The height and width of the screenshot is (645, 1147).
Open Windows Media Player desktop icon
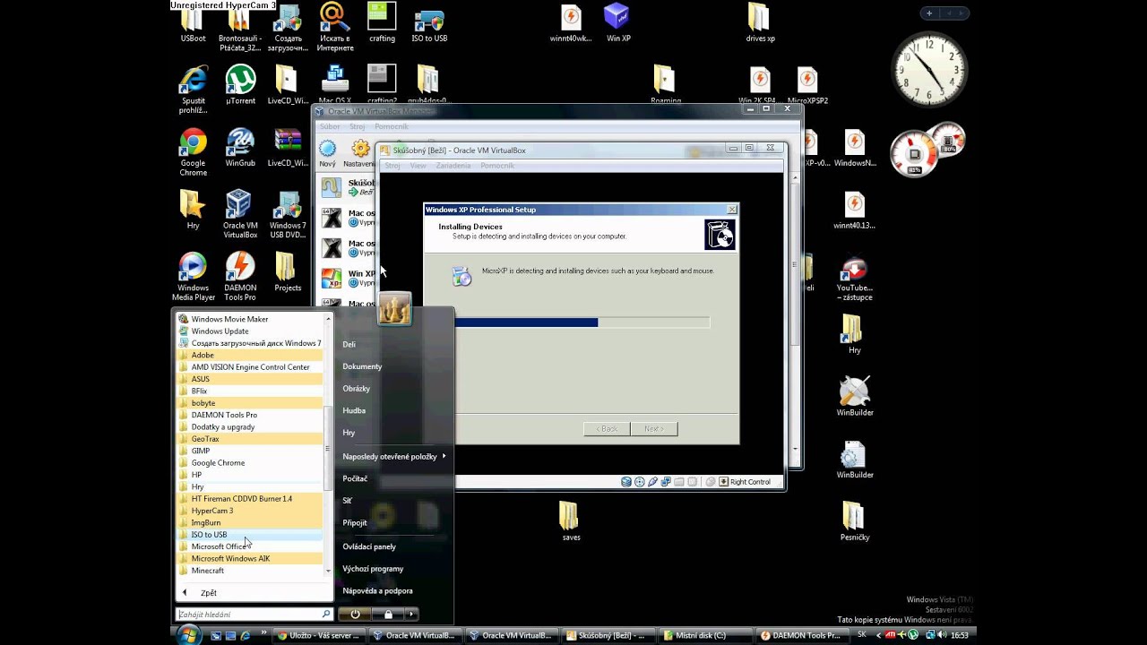pos(193,277)
